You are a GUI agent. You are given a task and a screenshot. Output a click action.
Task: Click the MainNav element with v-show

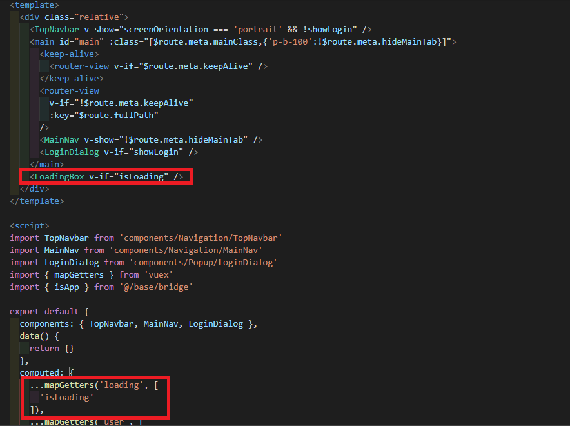pyautogui.click(x=61, y=140)
